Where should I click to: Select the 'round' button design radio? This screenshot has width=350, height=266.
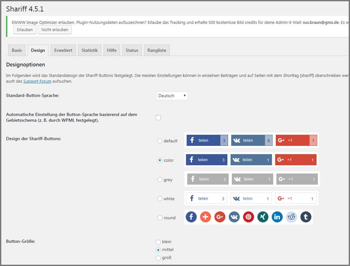[x=160, y=218]
